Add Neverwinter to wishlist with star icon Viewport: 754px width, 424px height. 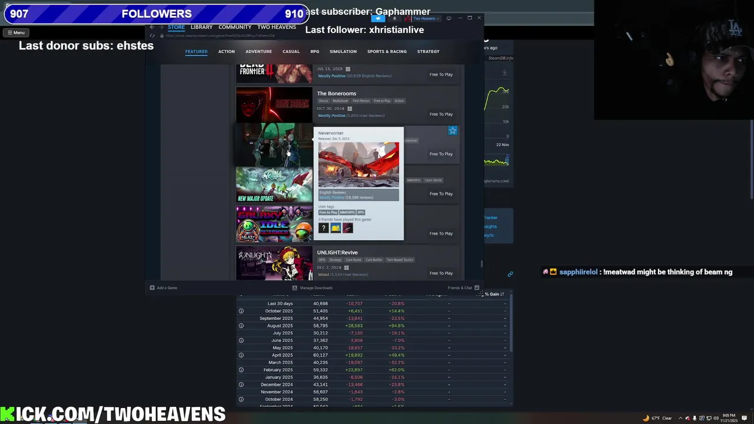(452, 131)
